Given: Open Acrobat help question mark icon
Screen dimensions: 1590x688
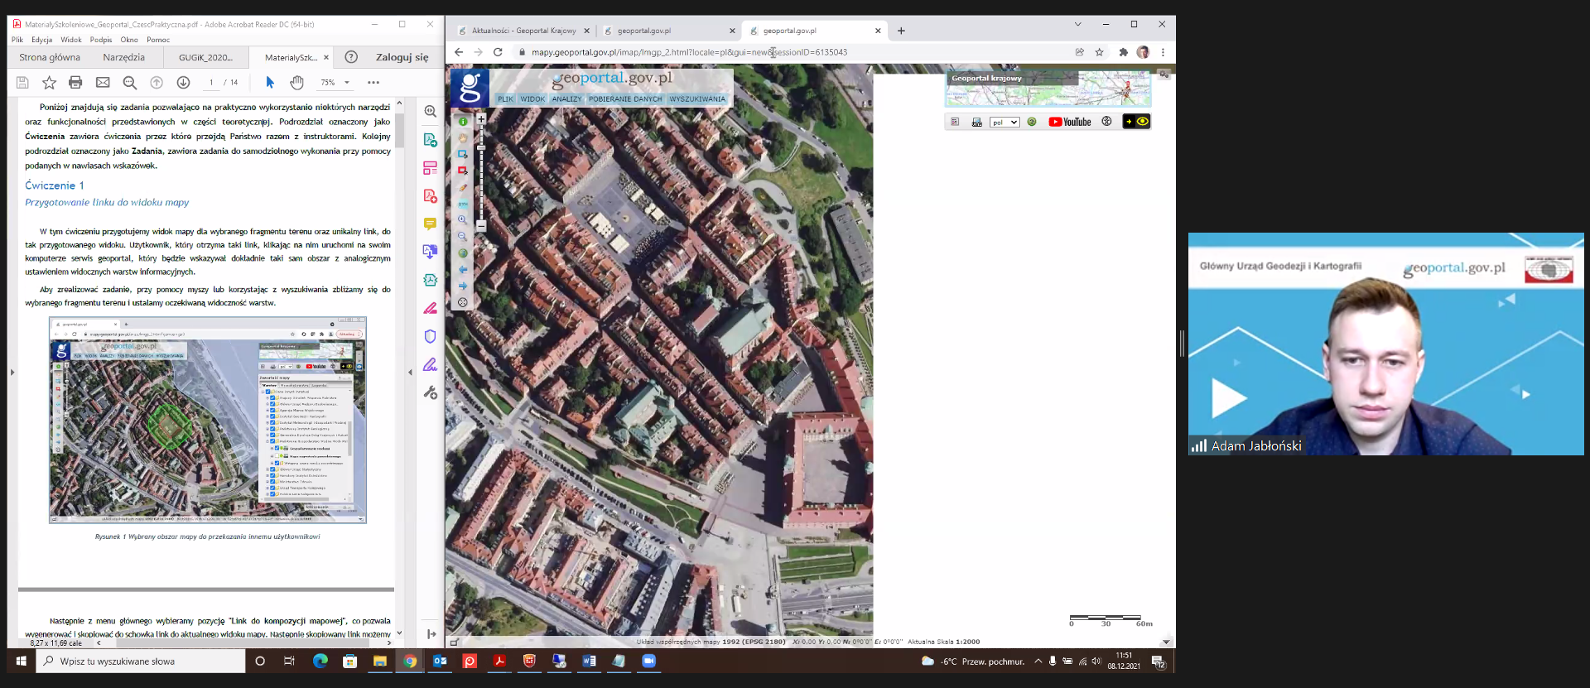Looking at the screenshot, I should pos(351,57).
